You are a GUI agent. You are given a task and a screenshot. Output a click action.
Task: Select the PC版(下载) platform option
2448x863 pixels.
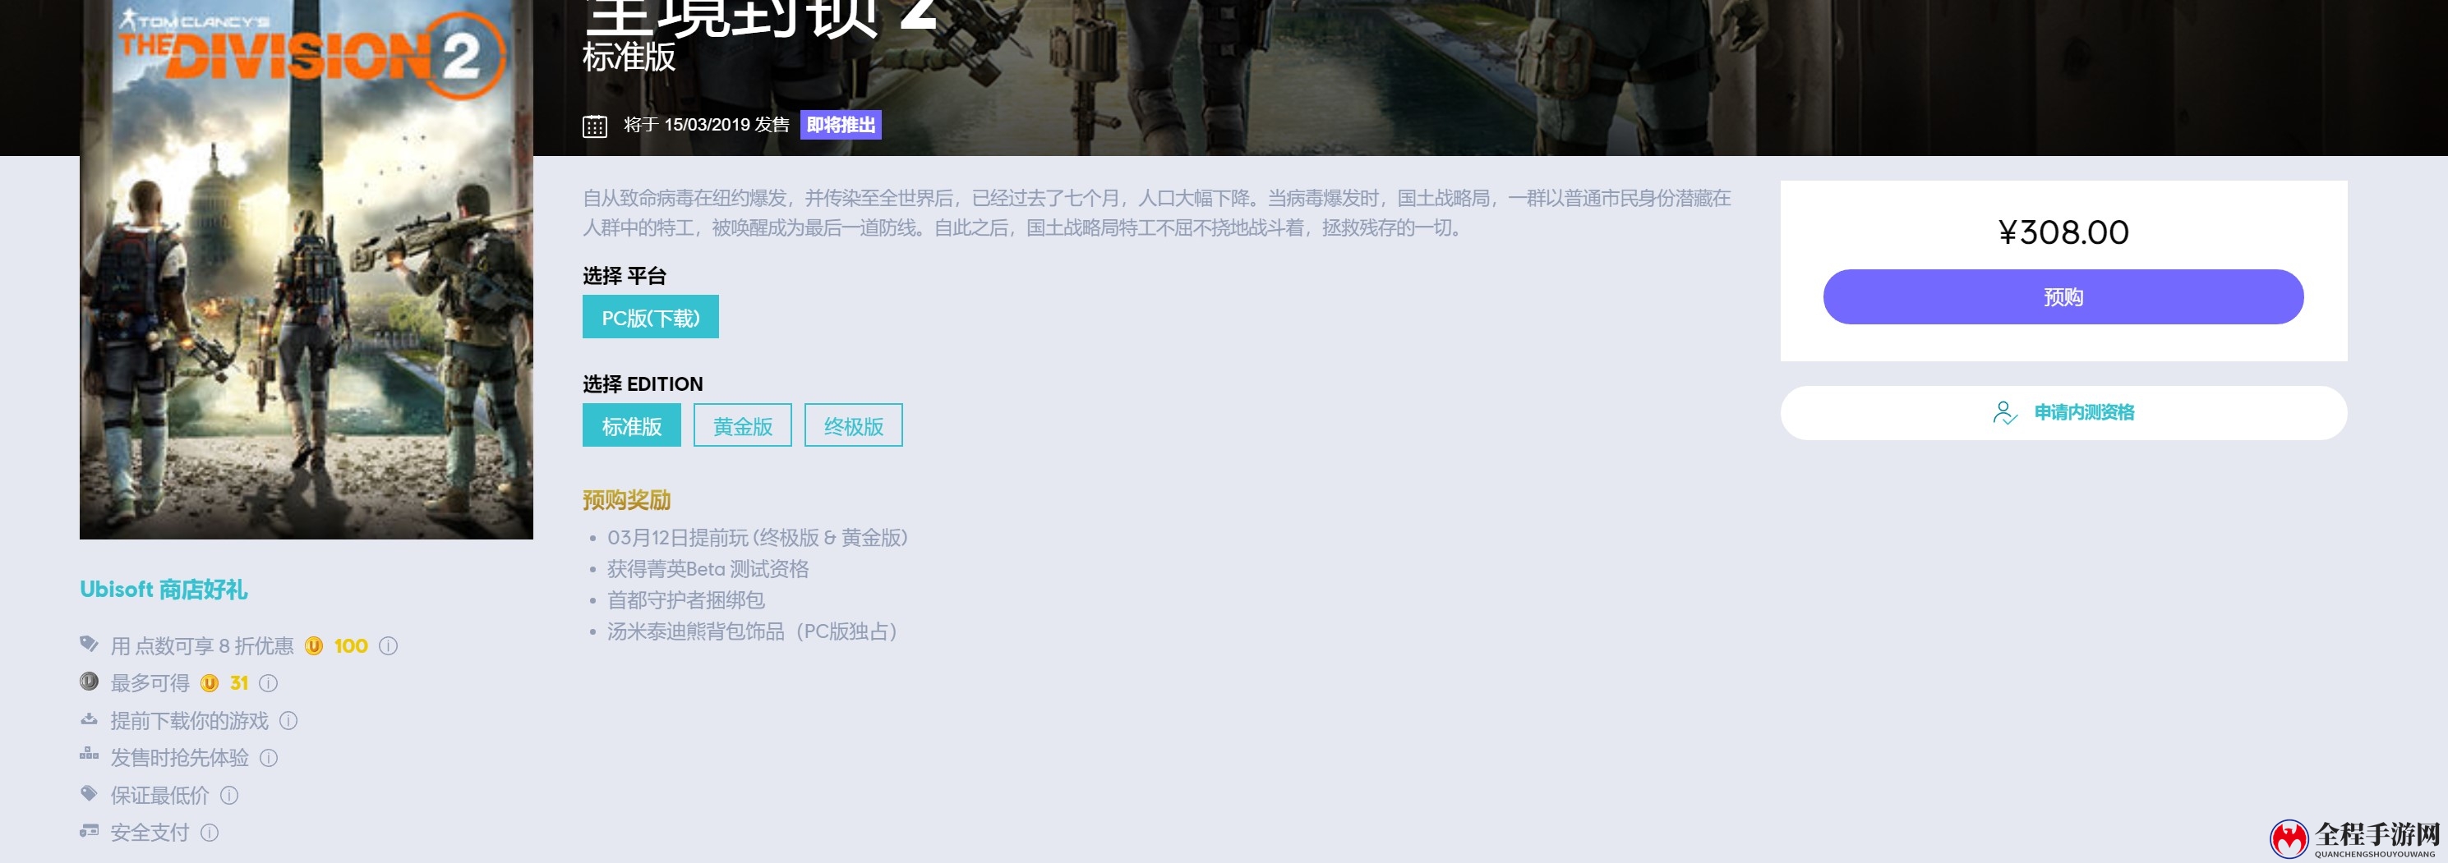pos(651,317)
